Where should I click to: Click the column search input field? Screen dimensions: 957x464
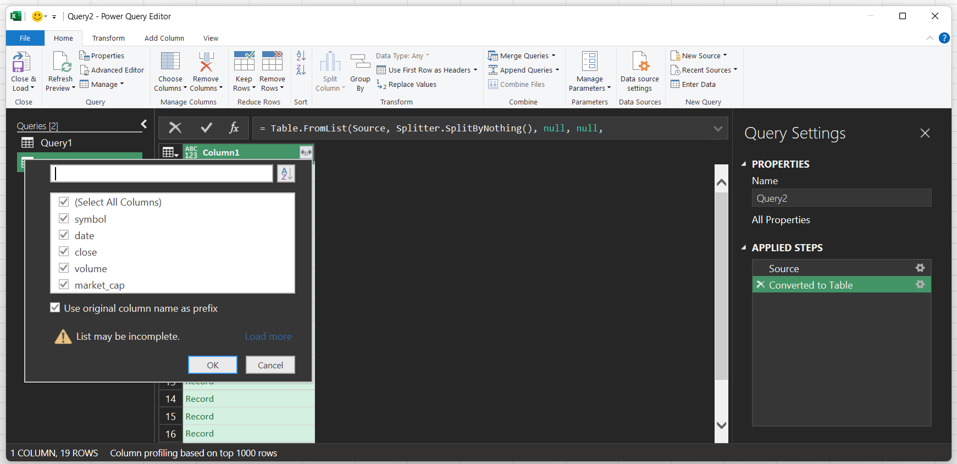[162, 174]
